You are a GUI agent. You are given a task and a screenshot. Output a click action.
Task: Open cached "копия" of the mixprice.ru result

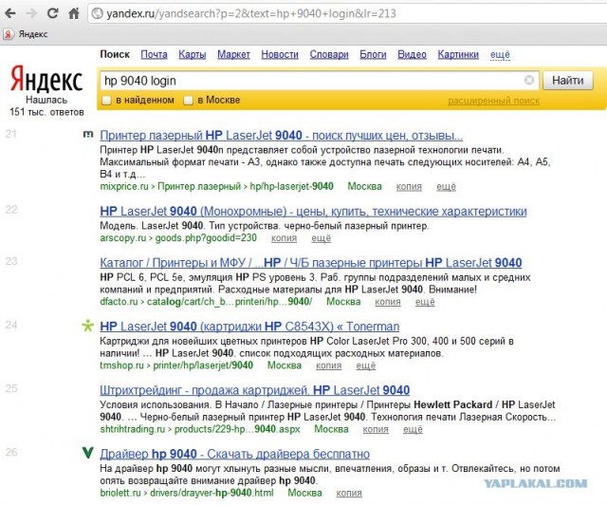409,187
